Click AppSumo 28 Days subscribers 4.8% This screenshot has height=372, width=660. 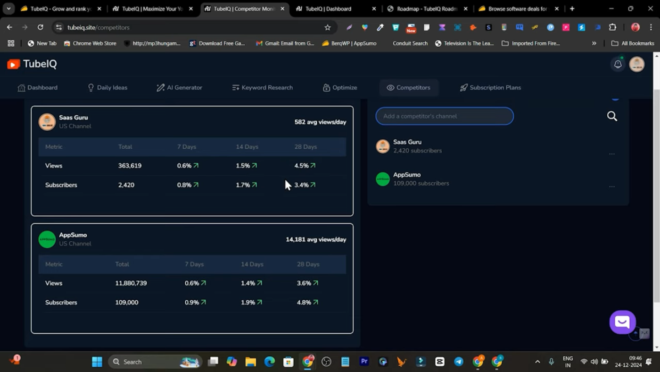(x=307, y=303)
